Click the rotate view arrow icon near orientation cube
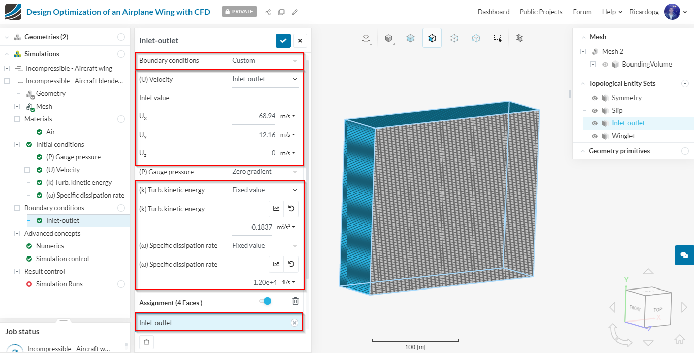 click(620, 336)
